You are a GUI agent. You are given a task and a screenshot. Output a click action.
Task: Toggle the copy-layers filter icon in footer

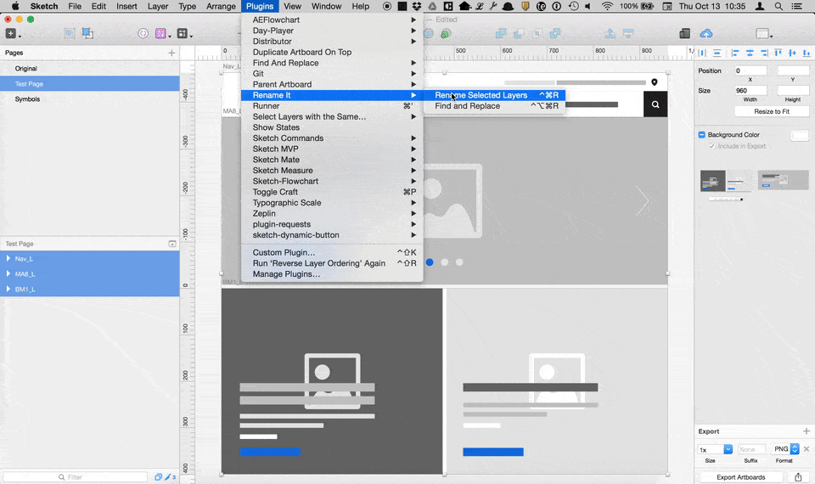click(158, 476)
